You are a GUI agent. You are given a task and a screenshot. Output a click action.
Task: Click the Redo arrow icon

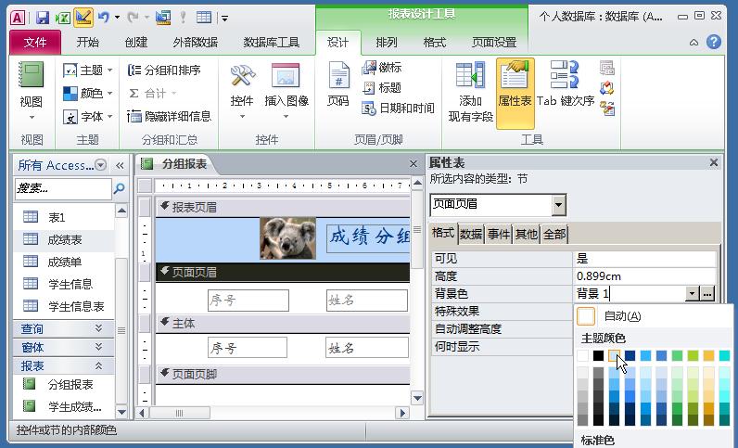[x=134, y=18]
